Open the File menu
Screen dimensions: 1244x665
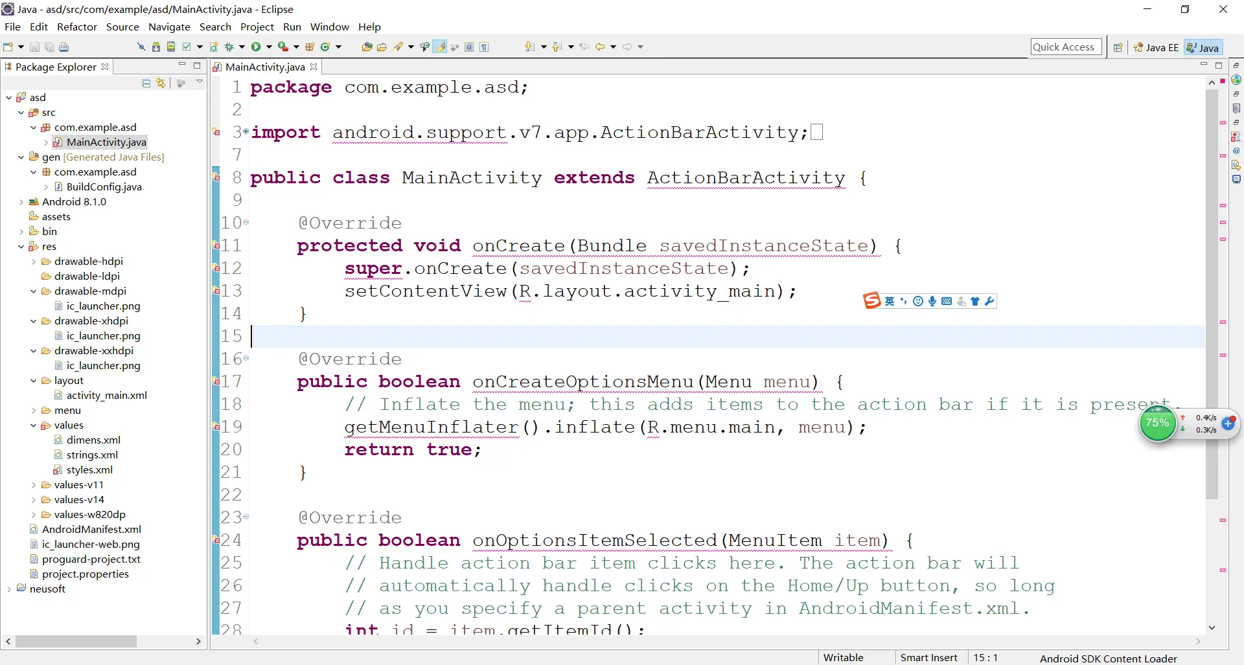pyautogui.click(x=12, y=27)
